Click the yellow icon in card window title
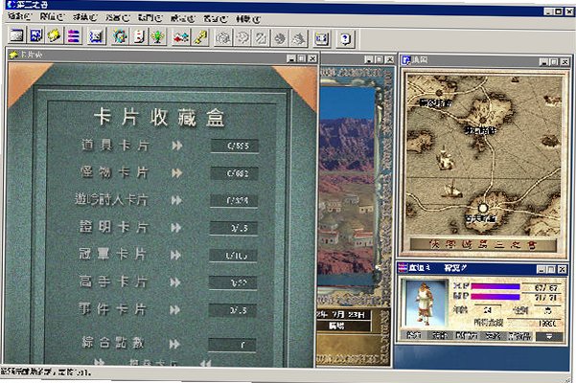Screen dimensions: 576x383 click(13, 55)
